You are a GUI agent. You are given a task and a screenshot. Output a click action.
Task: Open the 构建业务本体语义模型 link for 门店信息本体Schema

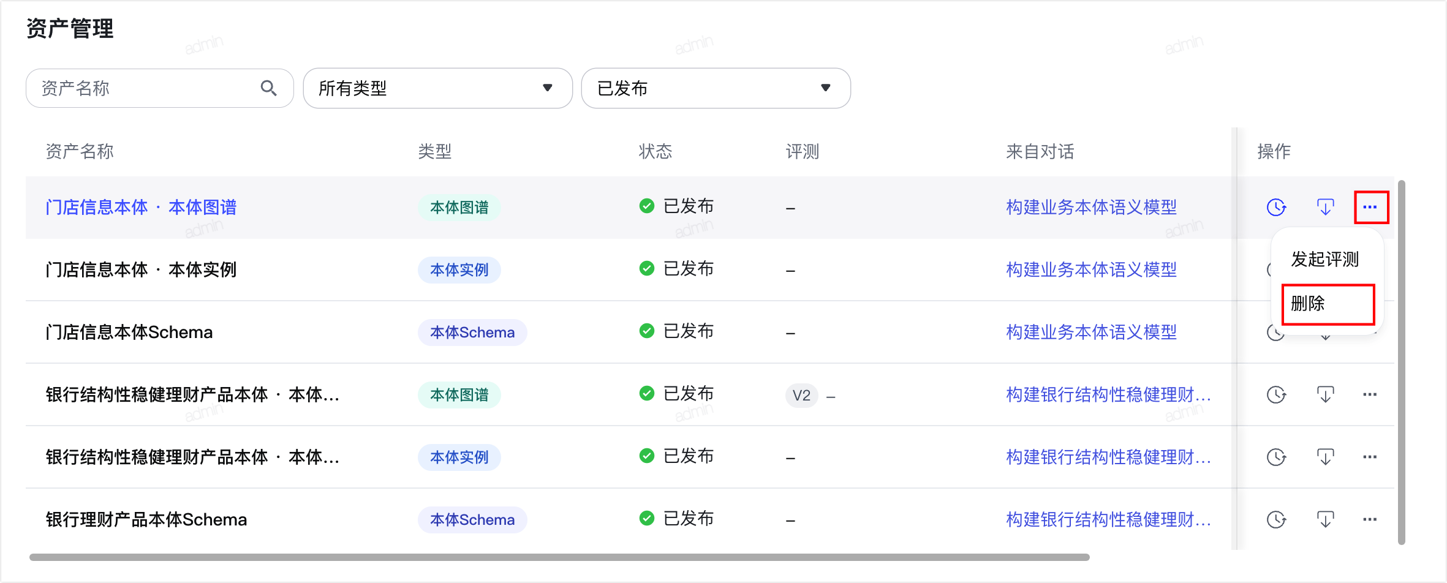coord(1091,333)
